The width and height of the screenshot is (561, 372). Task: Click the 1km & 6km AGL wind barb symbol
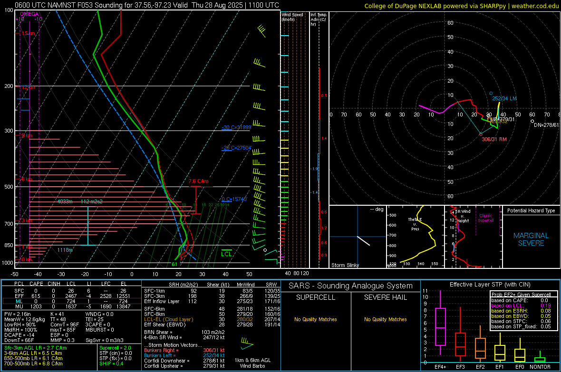pyautogui.click(x=247, y=343)
